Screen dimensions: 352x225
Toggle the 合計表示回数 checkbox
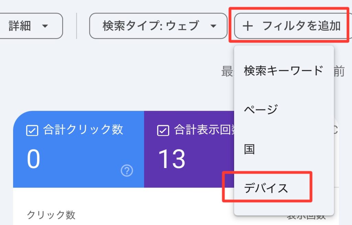pyautogui.click(x=163, y=131)
